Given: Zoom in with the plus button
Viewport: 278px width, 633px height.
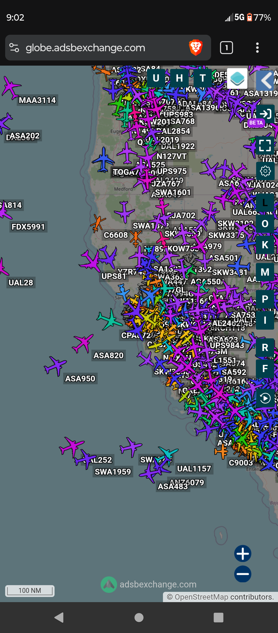Looking at the screenshot, I should click(x=243, y=553).
